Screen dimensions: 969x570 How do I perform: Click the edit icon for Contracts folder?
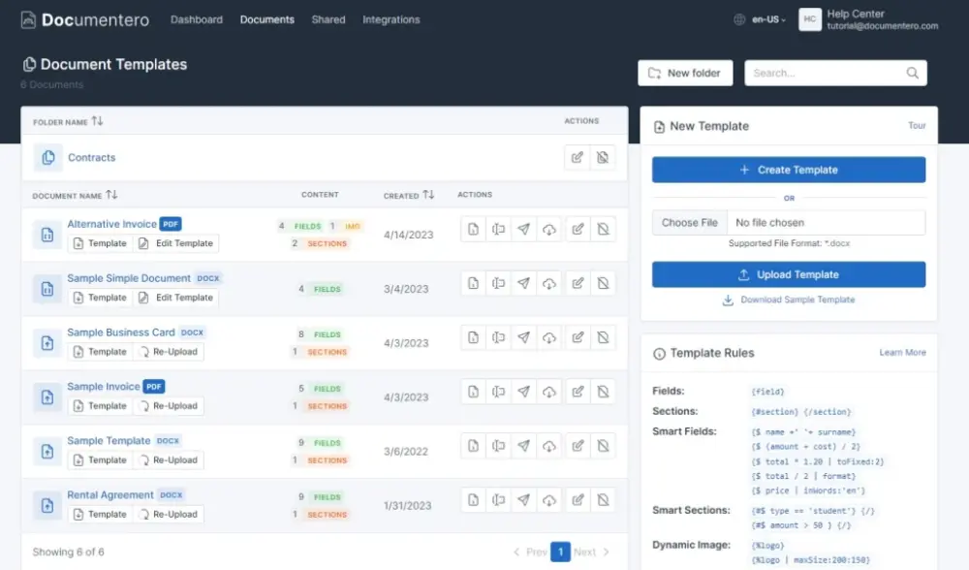(578, 158)
